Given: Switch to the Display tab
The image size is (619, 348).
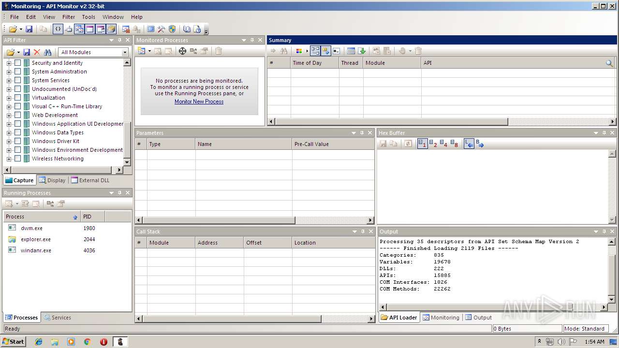Looking at the screenshot, I should pos(52,180).
